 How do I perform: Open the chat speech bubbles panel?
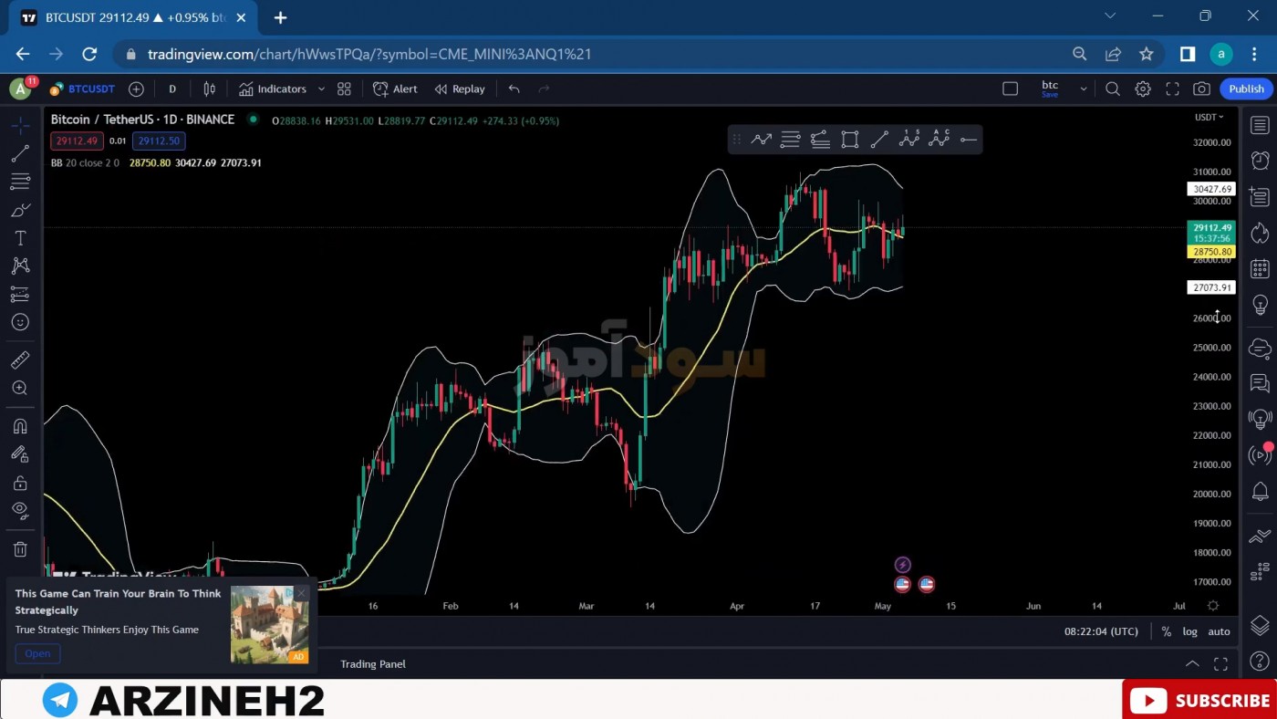[x=1260, y=383]
